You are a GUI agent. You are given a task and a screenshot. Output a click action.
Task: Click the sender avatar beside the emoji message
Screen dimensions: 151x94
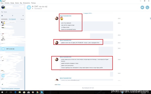point(57,18)
